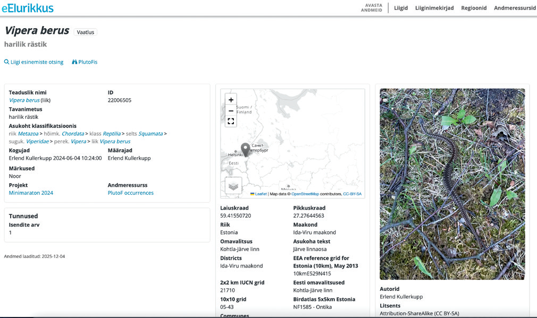Open the Viperidae family link
Screen dimensions: 537x318
(37, 141)
